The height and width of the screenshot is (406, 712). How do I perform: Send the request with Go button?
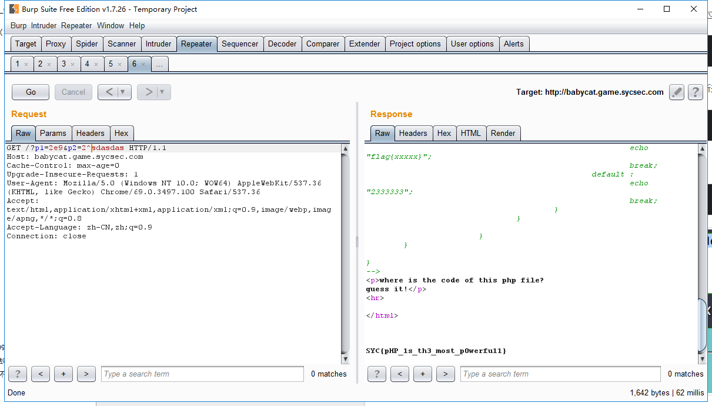click(x=31, y=92)
